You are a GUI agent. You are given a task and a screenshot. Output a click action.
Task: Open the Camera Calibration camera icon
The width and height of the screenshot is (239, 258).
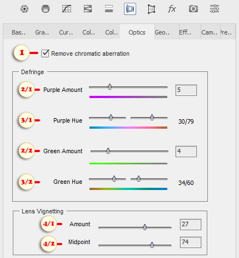(193, 9)
